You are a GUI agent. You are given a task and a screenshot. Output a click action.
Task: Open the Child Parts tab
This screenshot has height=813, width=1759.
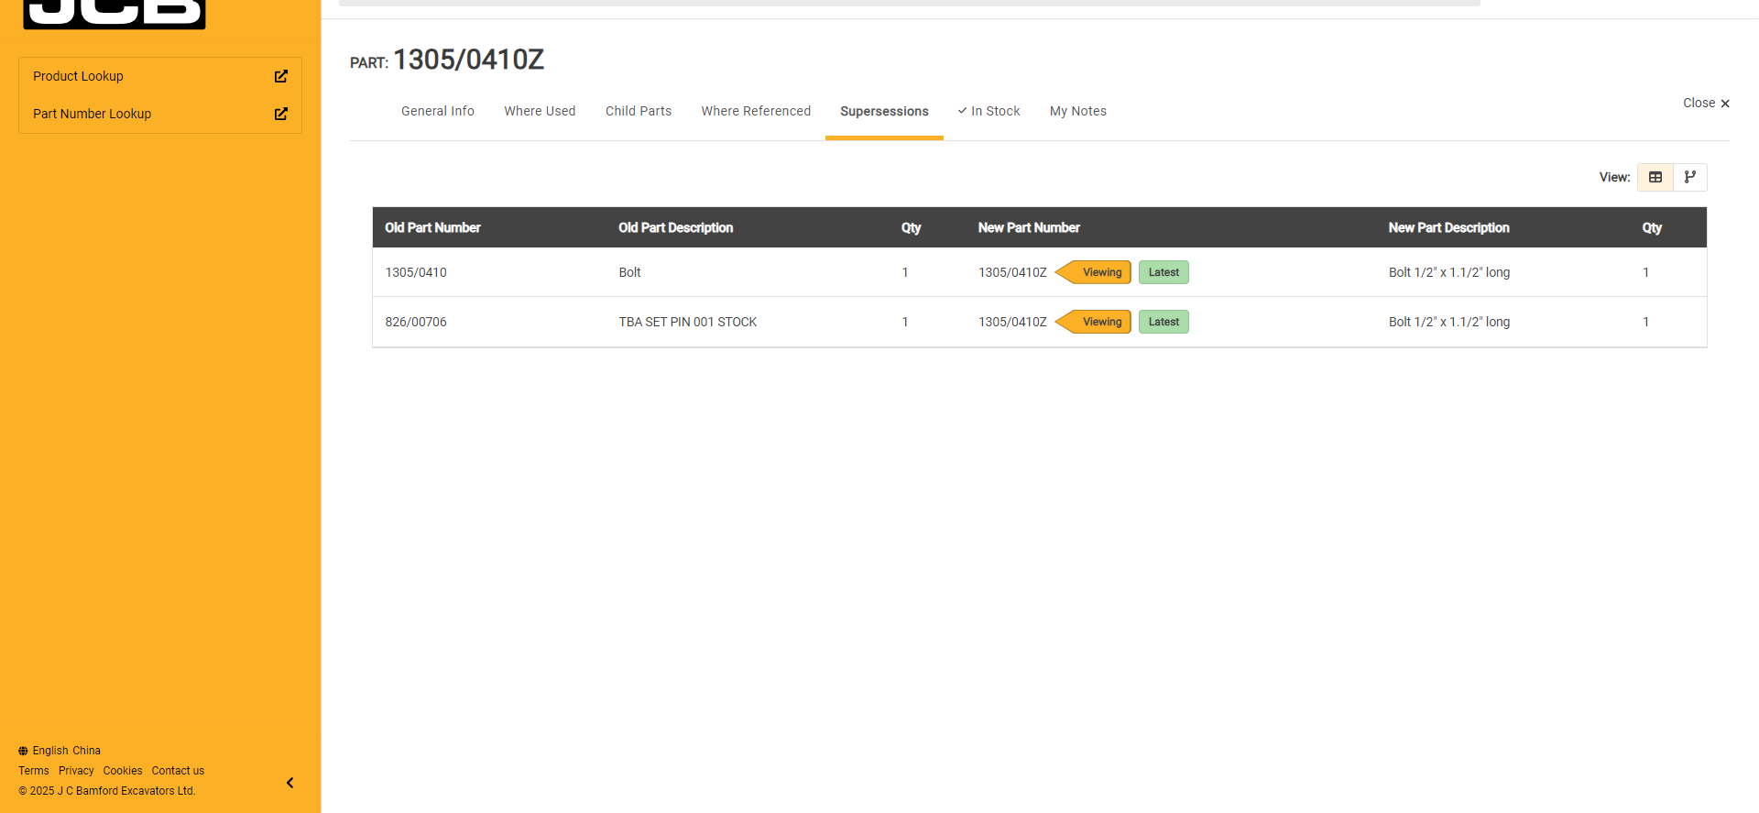638,111
